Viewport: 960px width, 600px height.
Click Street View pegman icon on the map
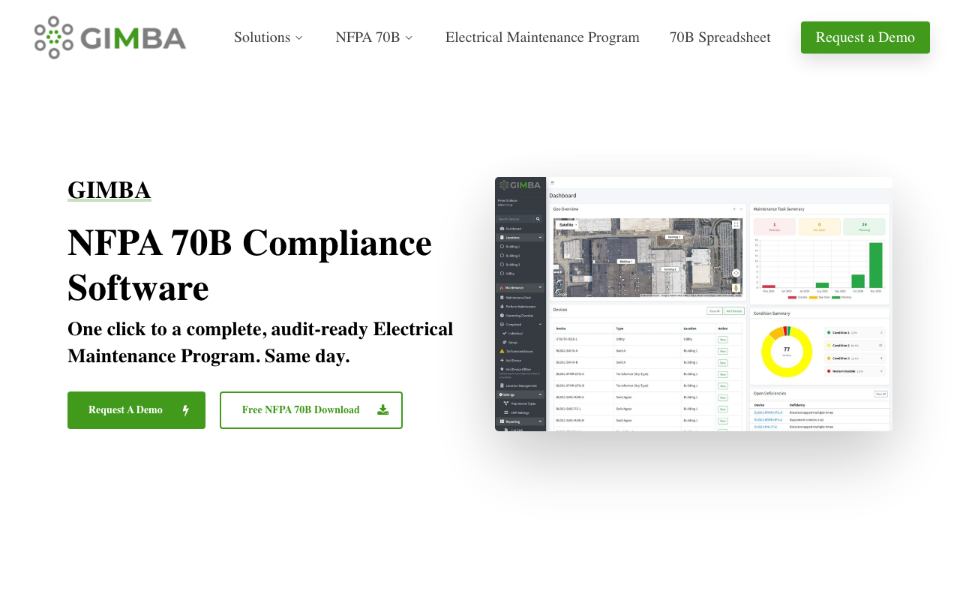tap(736, 287)
